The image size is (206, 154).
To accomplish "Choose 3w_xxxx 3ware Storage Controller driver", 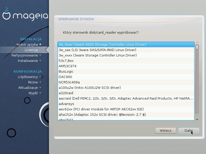I will click(x=126, y=55).
